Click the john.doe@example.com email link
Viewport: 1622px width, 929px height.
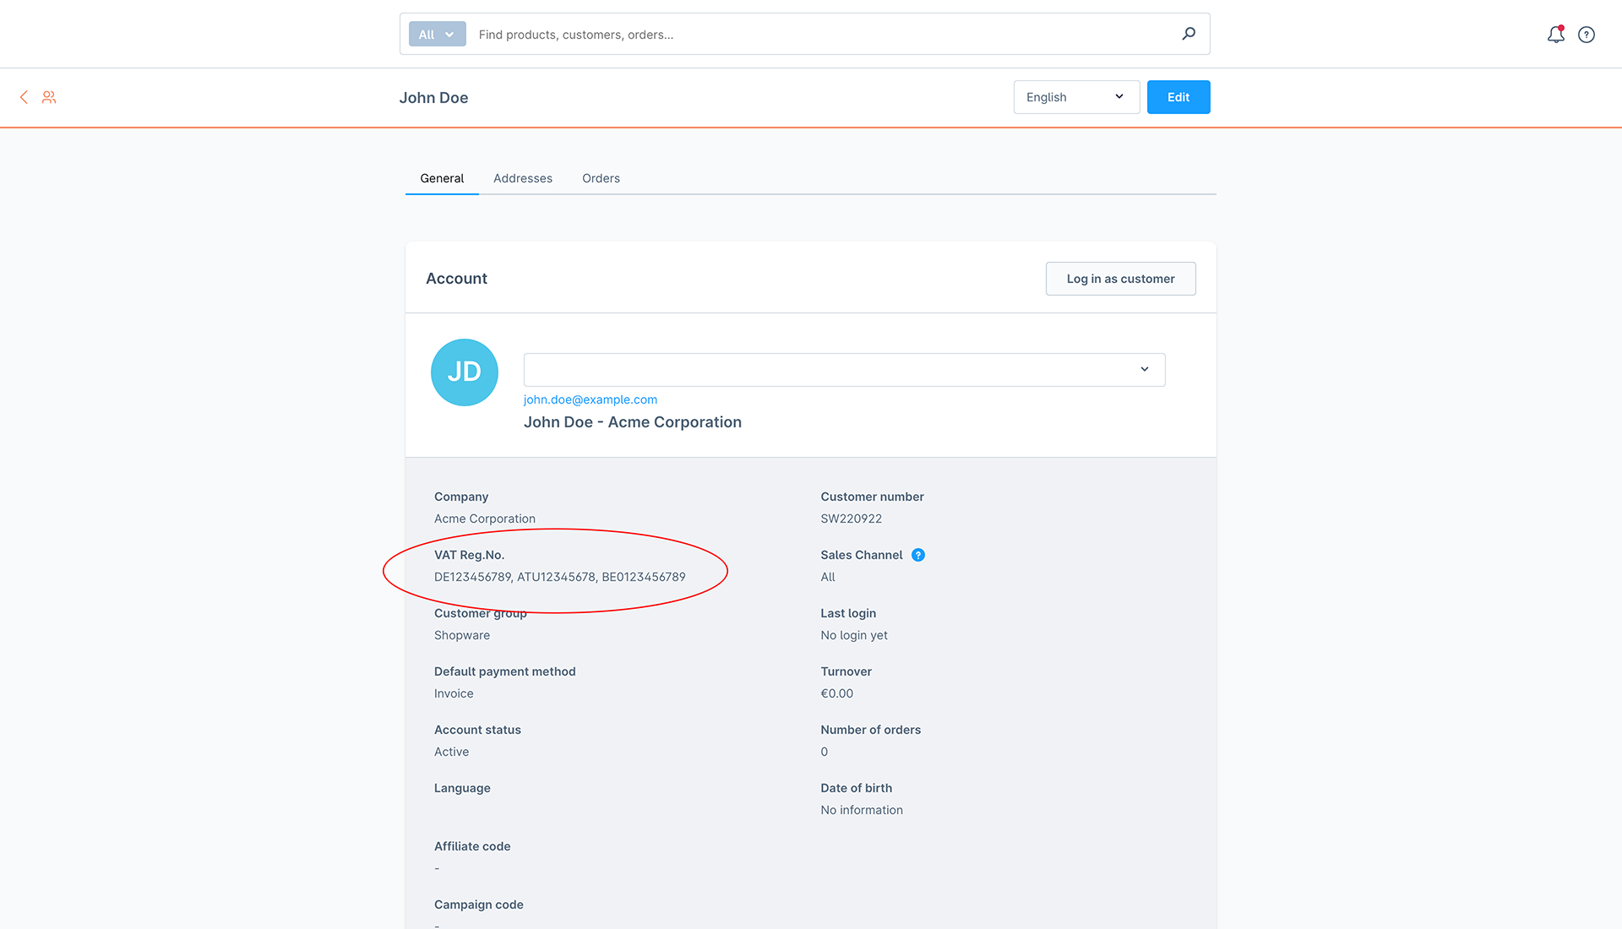591,399
